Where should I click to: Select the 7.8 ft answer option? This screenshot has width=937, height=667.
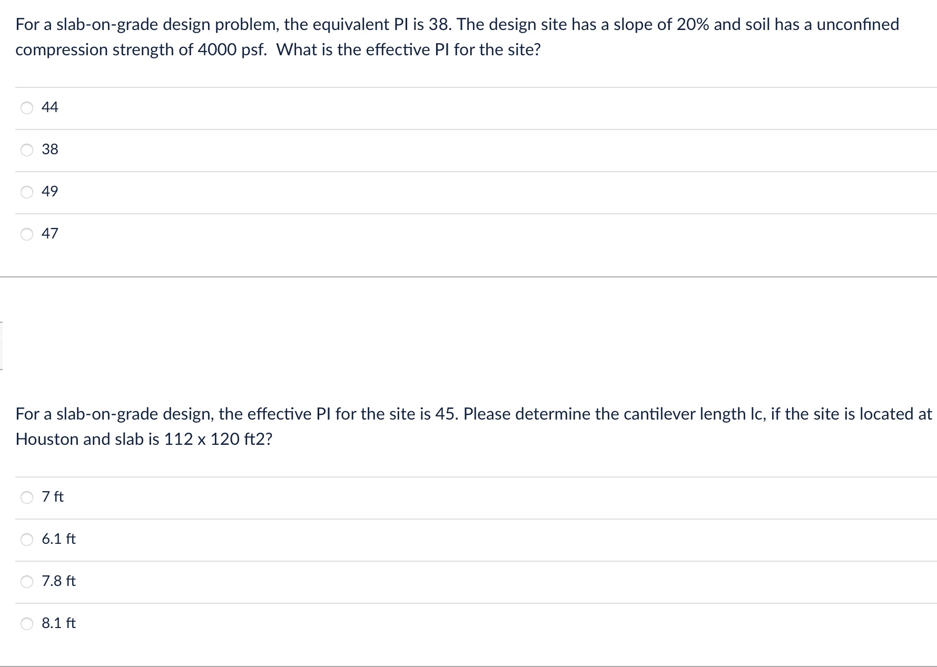[25, 580]
